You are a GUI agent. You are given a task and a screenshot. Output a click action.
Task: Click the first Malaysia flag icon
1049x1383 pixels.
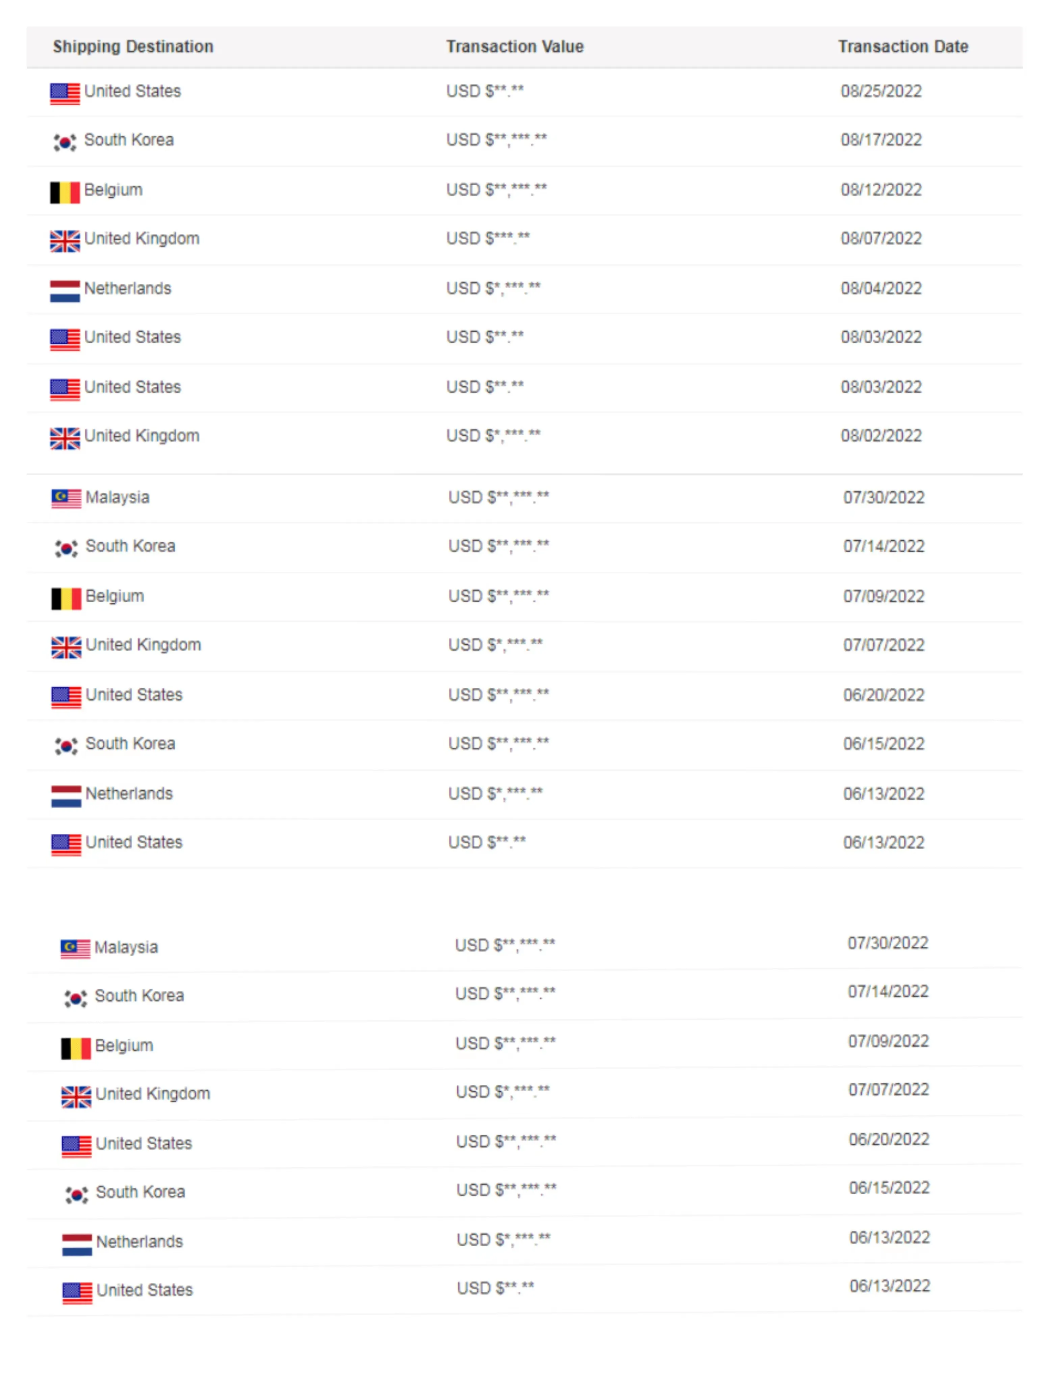click(66, 499)
